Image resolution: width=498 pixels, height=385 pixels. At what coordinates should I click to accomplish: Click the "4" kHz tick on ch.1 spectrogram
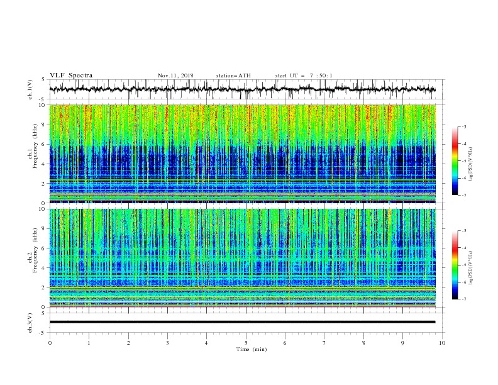pyautogui.click(x=43, y=164)
